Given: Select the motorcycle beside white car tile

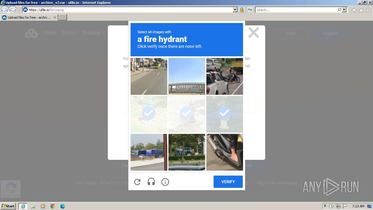Looking at the screenshot, I should coord(225,76).
